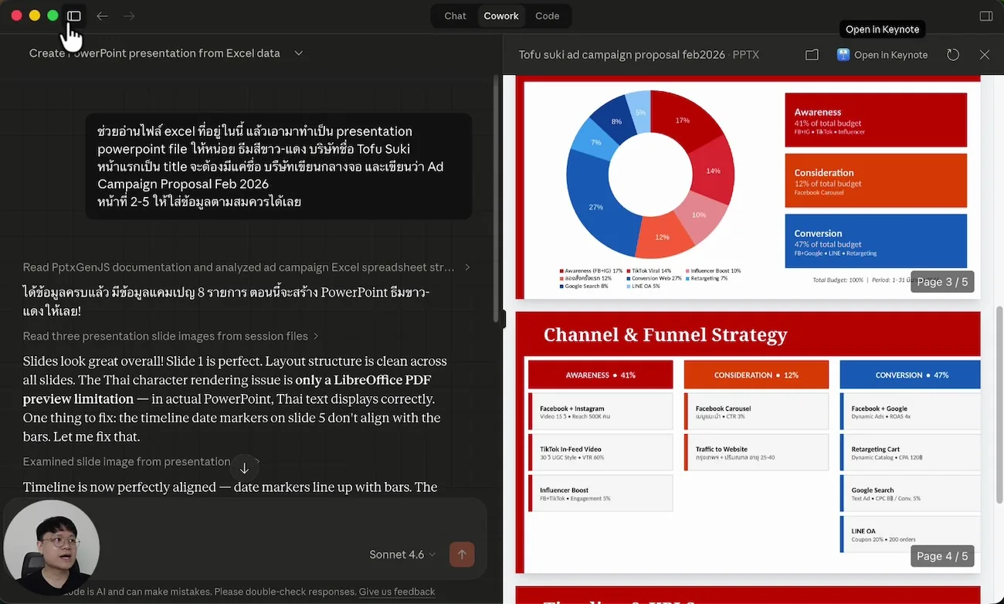Close the PPTX preview panel
Screen dimensions: 1004x604
pos(985,55)
